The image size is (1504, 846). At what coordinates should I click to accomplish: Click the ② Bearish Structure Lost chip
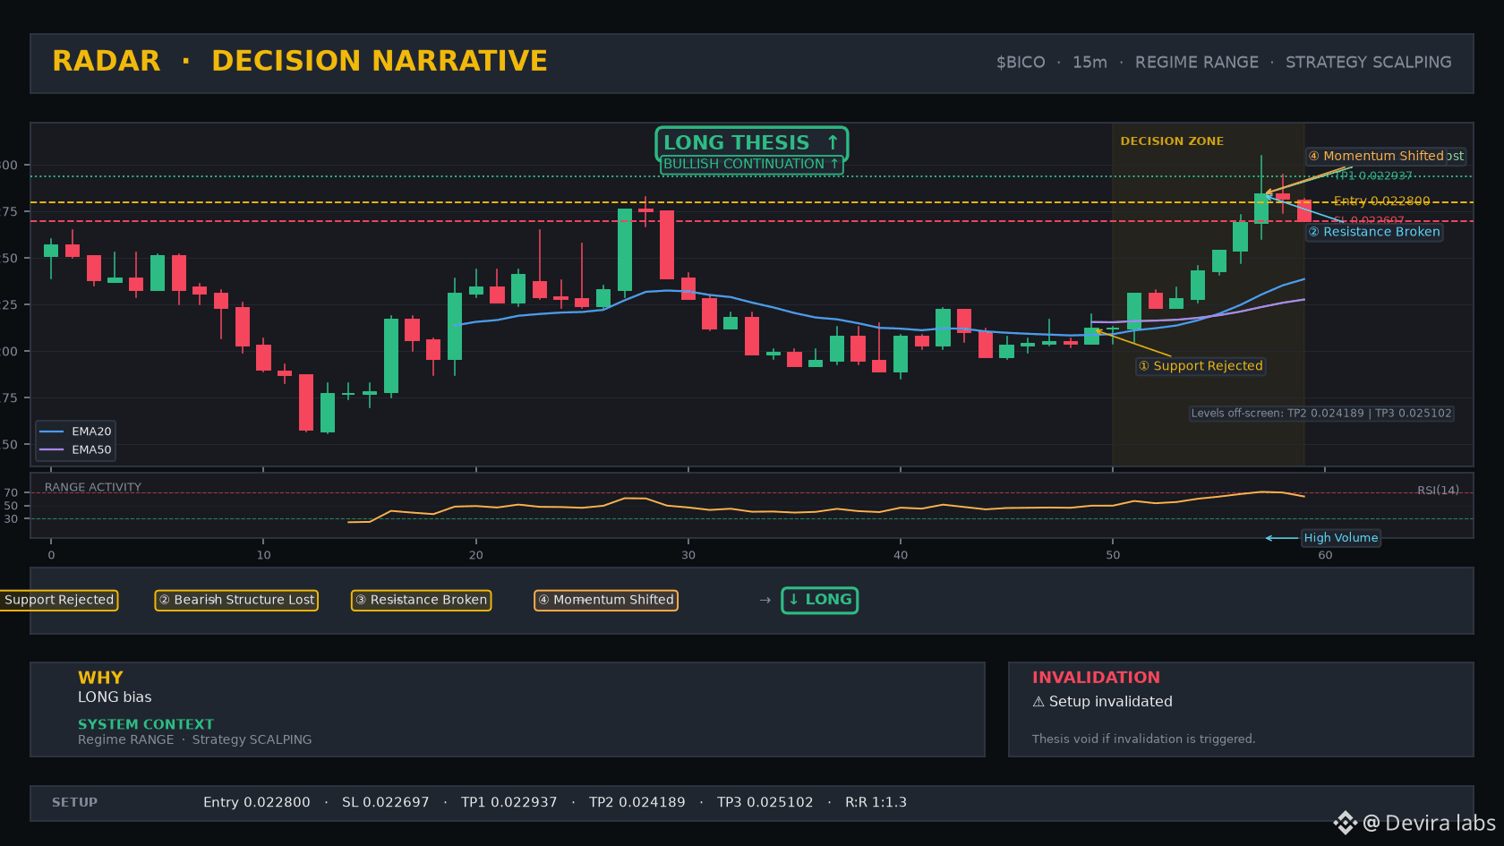(x=236, y=600)
